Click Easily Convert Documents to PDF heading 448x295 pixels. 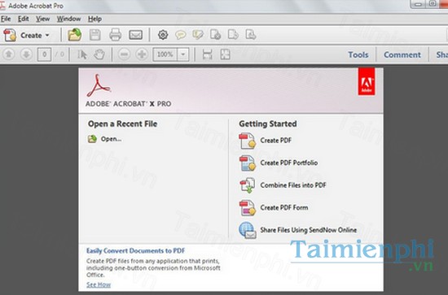[x=136, y=251]
